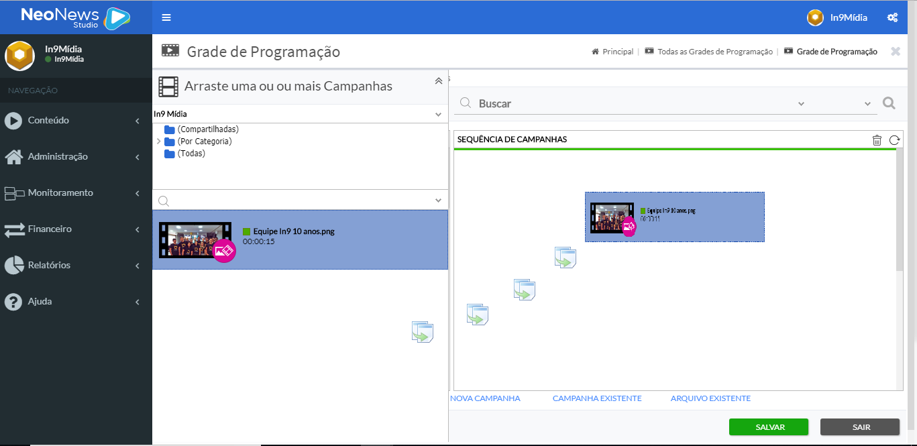Open settings via the gears icon top right
This screenshot has height=446, width=917.
click(892, 17)
